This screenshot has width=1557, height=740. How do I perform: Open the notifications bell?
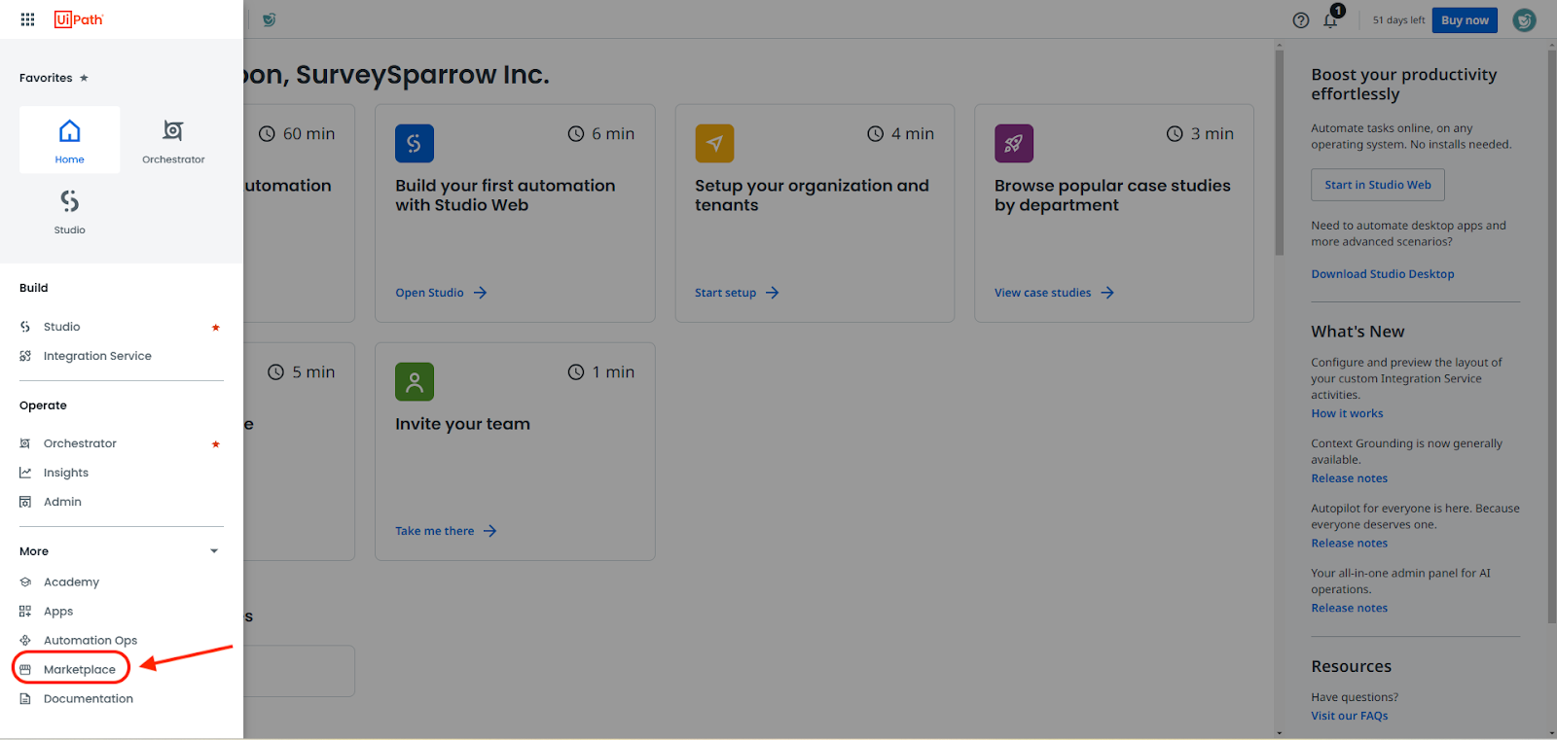(x=1330, y=20)
